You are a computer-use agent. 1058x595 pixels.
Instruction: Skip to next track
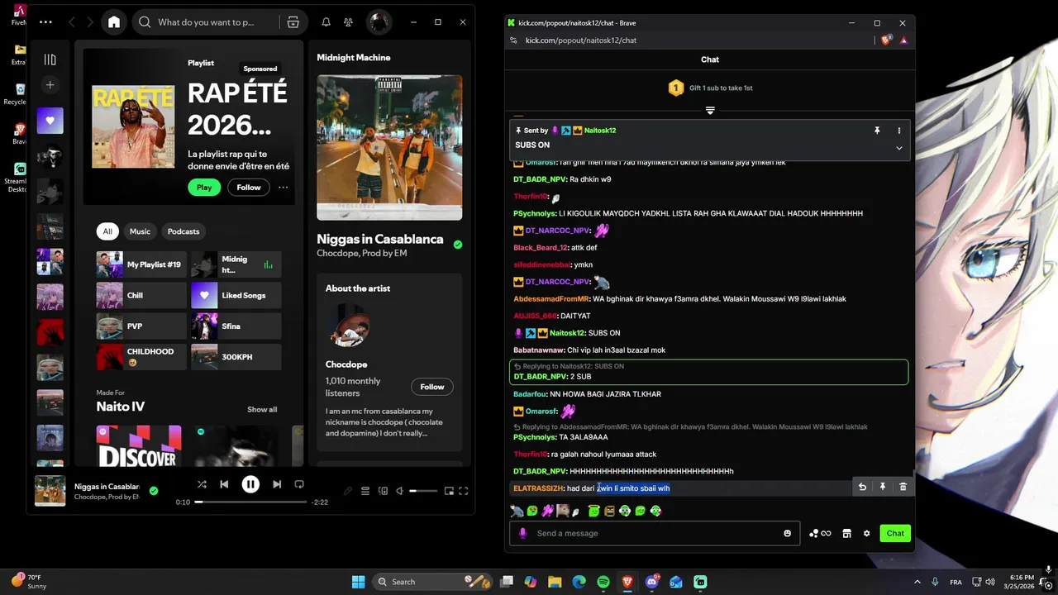coord(277,484)
